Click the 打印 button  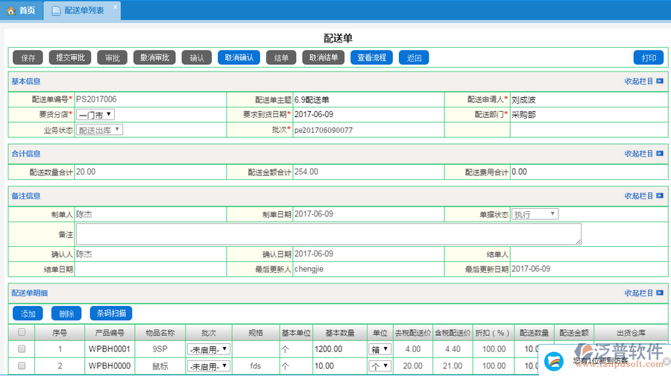click(x=649, y=57)
